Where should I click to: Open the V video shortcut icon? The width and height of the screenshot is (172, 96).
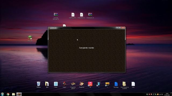(x=99, y=85)
